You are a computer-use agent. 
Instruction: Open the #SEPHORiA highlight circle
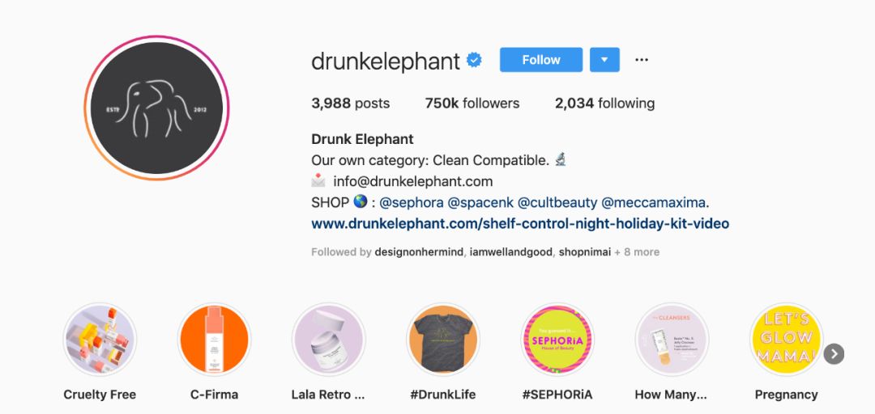coord(557,340)
